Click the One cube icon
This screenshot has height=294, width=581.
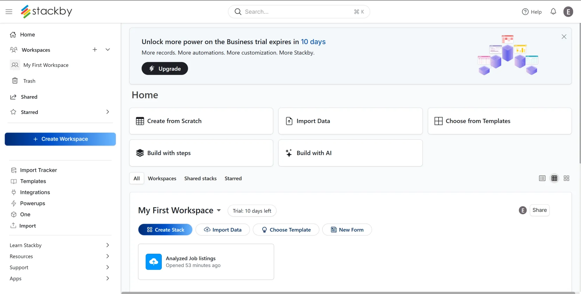(14, 214)
